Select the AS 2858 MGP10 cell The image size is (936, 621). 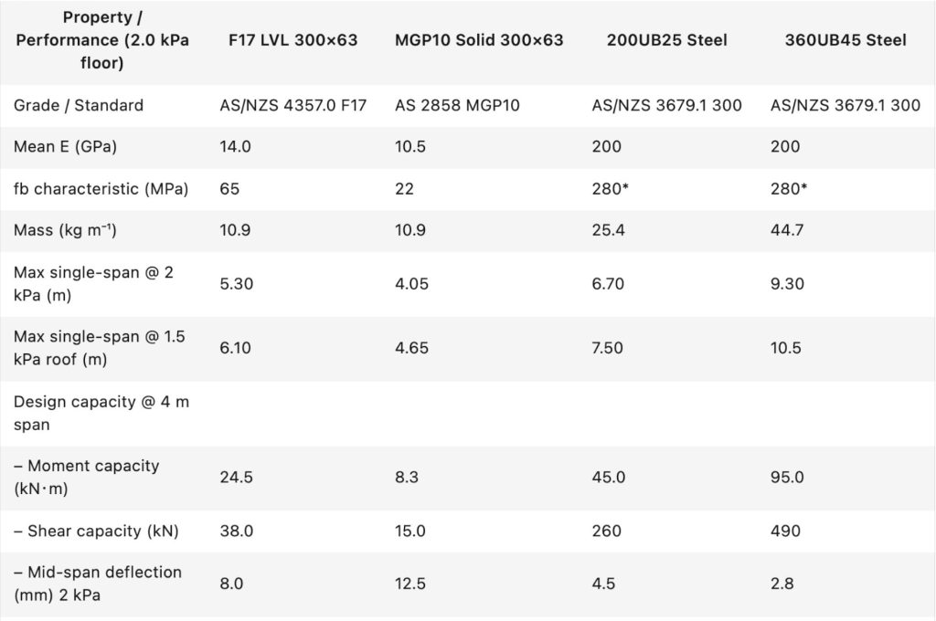(457, 105)
